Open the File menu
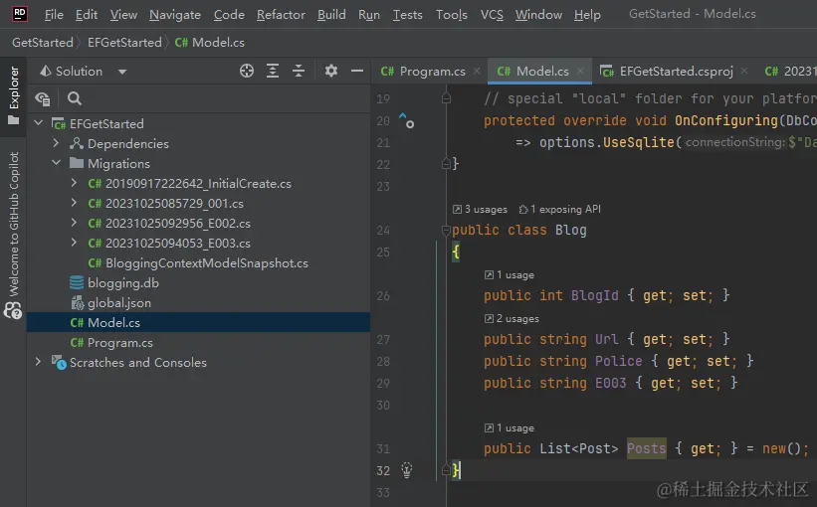The width and height of the screenshot is (817, 507). click(54, 15)
